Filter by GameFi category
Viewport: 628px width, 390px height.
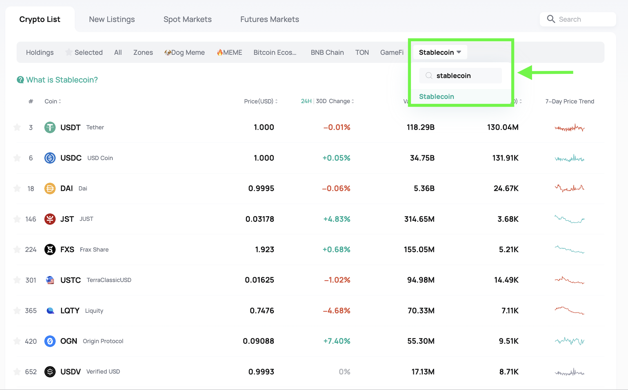click(392, 52)
